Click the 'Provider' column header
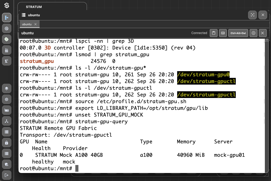This screenshot has width=271, height=181. tap(75, 149)
